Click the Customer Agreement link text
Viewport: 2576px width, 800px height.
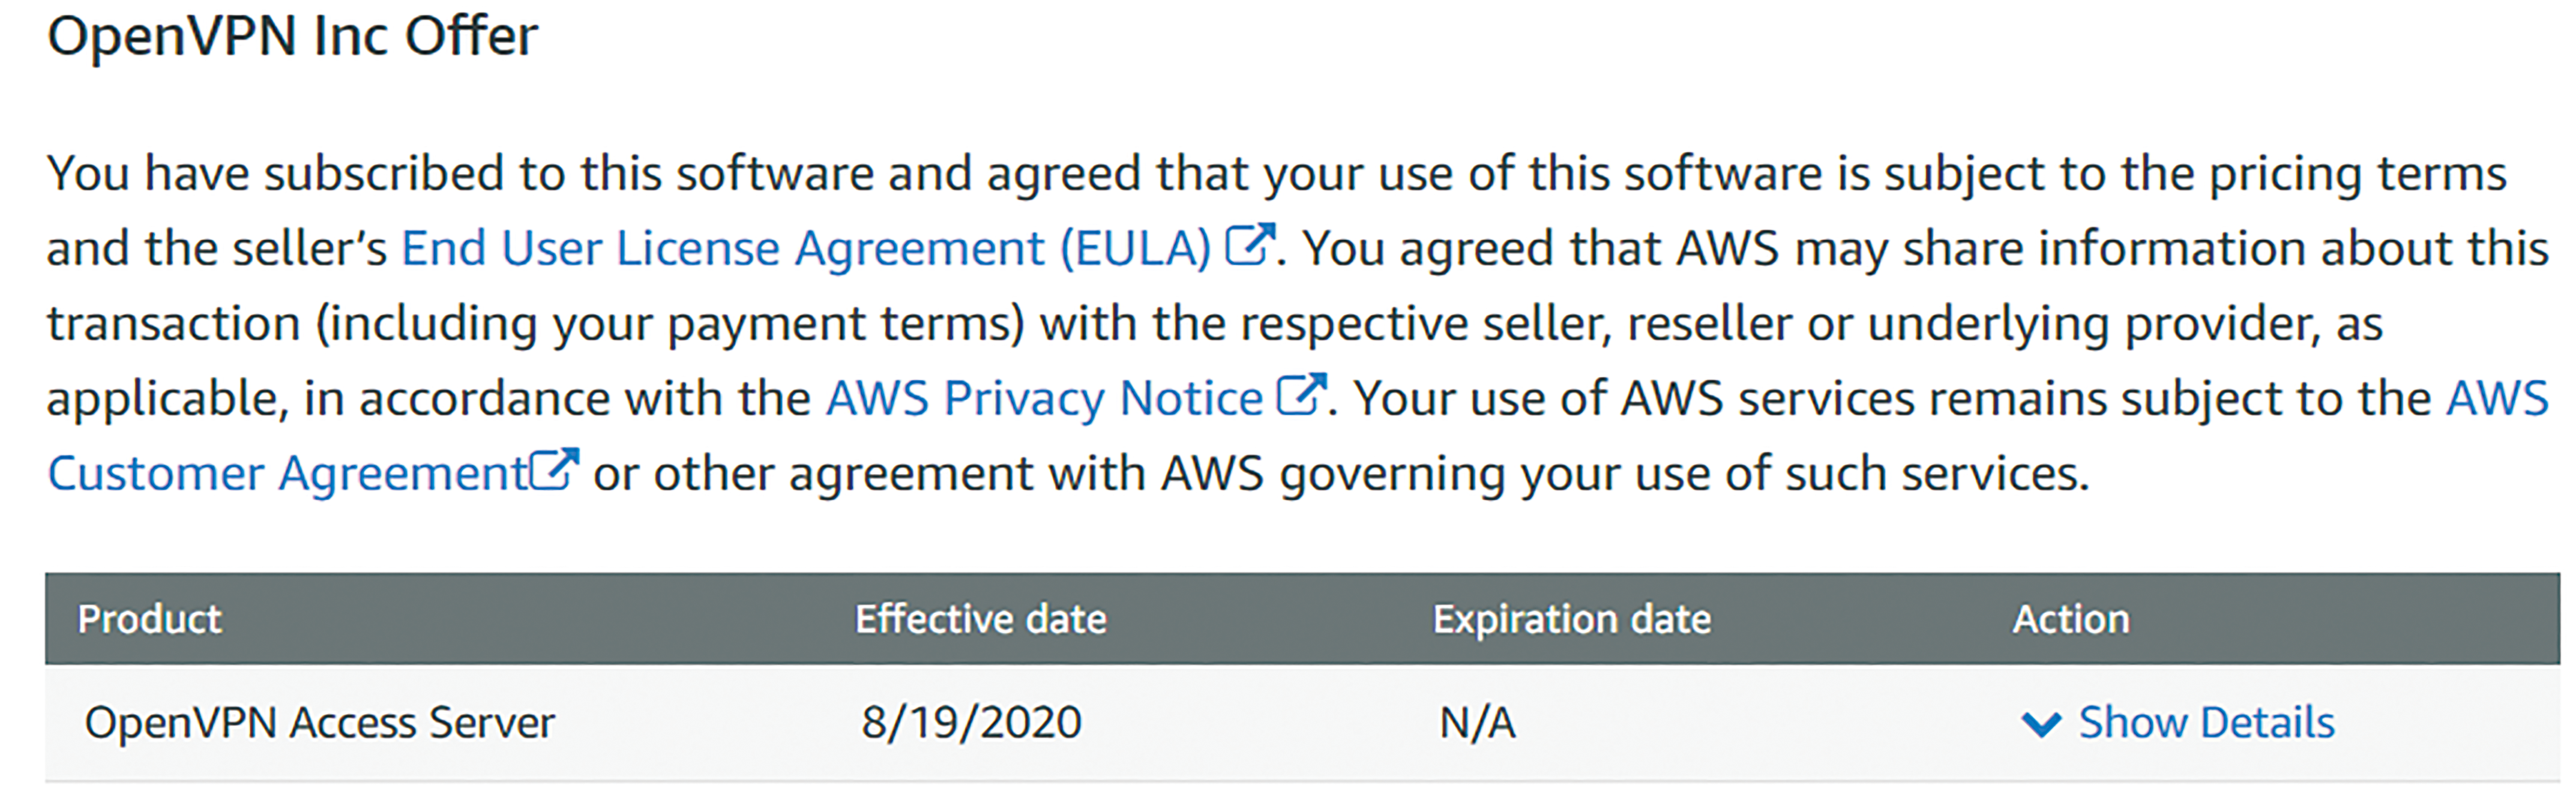[x=288, y=474]
